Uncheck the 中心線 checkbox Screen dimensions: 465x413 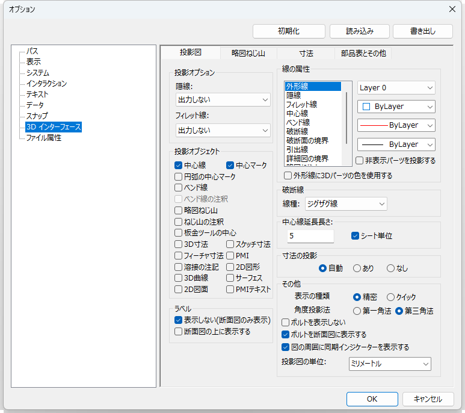click(178, 165)
